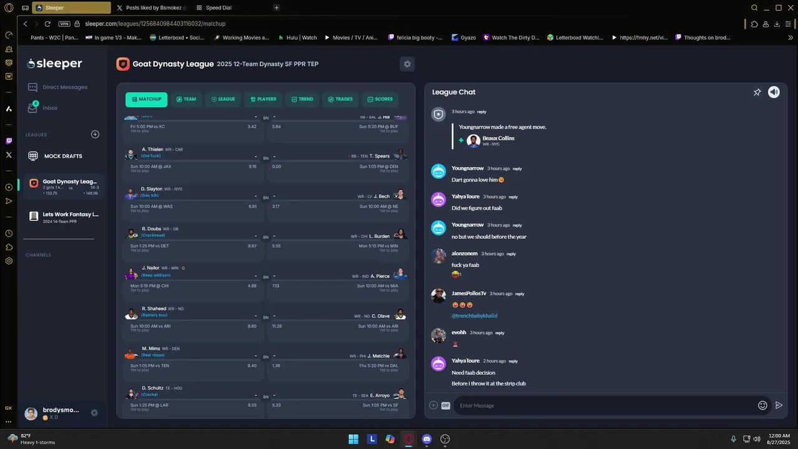Switch to the Team tab
Viewport: 798px width, 449px height.
(186, 99)
